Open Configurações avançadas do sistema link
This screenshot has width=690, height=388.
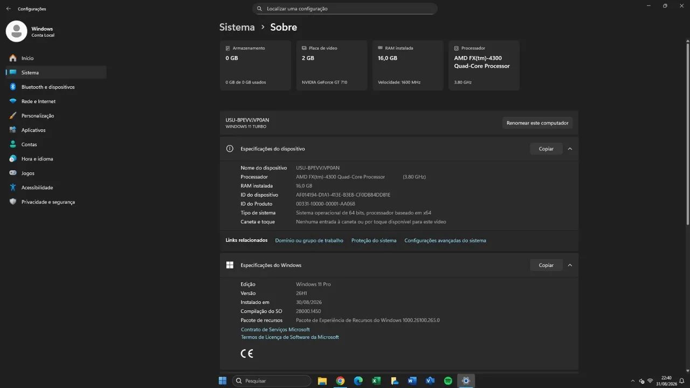[445, 240]
